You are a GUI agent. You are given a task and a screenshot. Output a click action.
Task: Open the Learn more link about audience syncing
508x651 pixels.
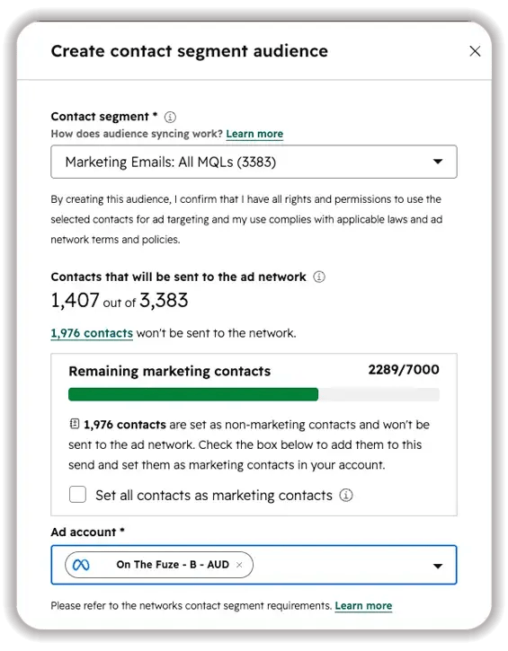[254, 134]
